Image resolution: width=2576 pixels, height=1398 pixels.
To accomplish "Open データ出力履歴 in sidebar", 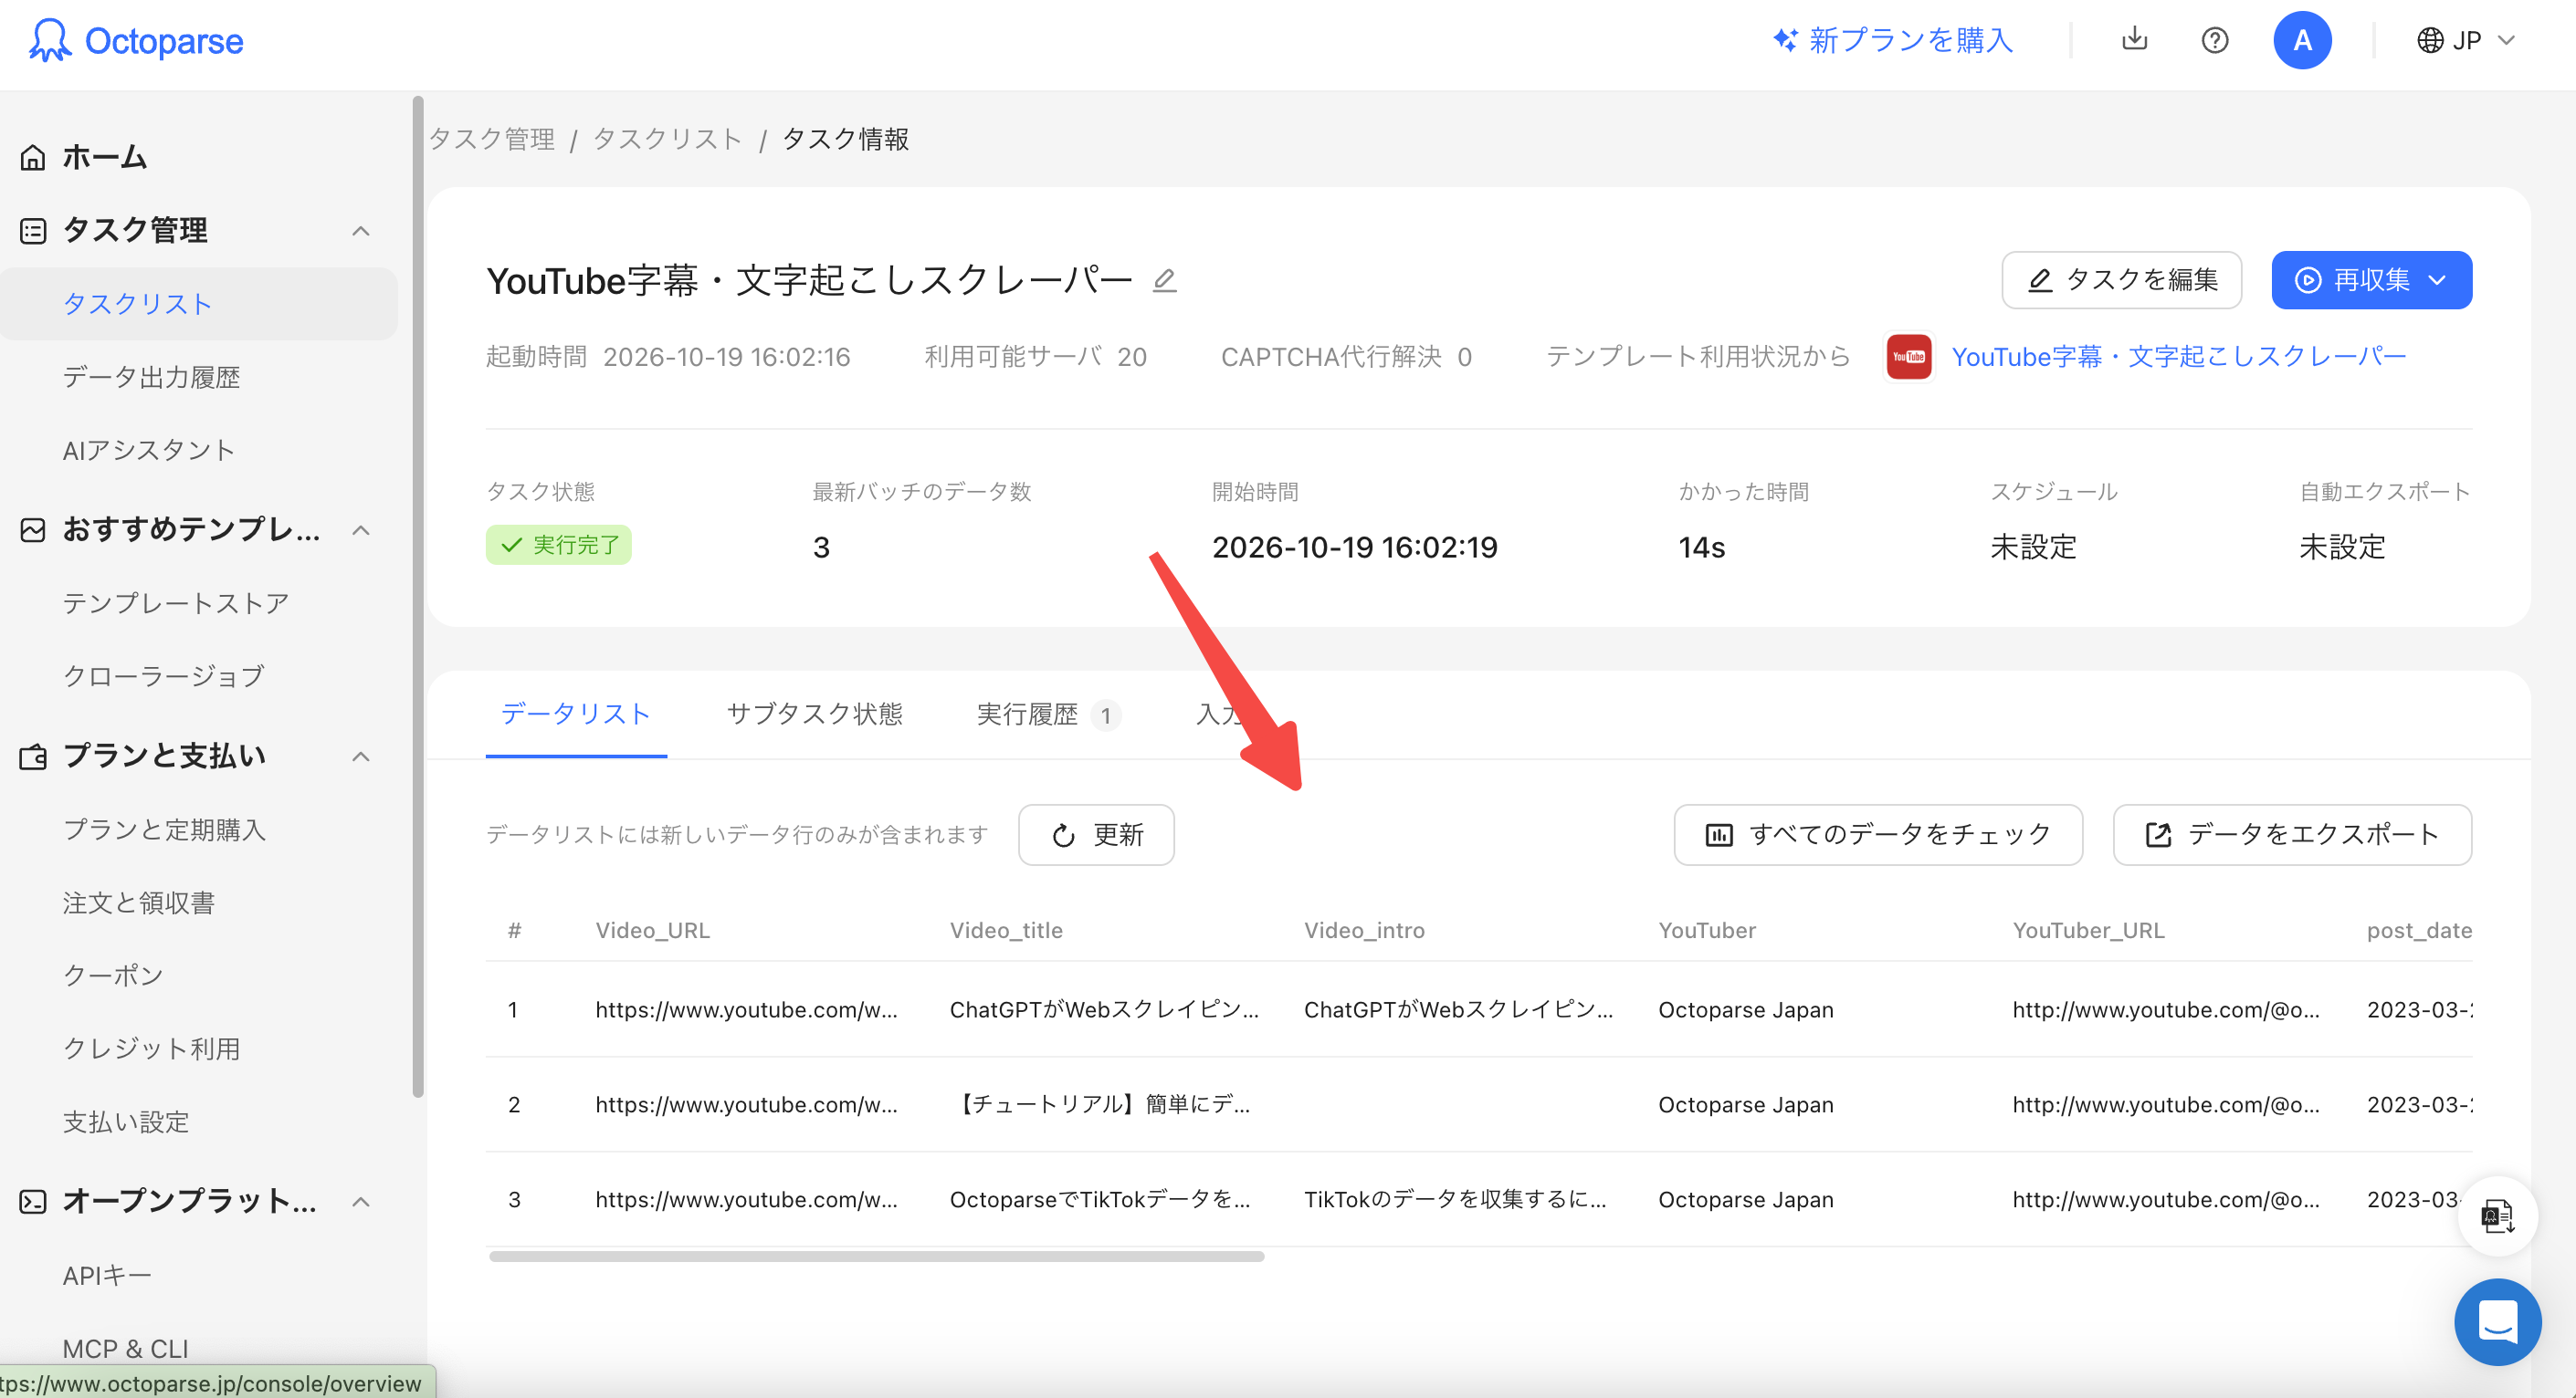I will click(151, 377).
